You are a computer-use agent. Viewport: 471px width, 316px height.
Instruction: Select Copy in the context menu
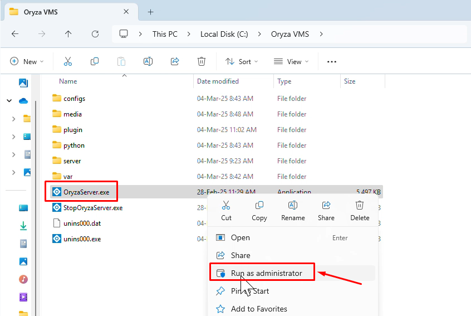click(259, 211)
